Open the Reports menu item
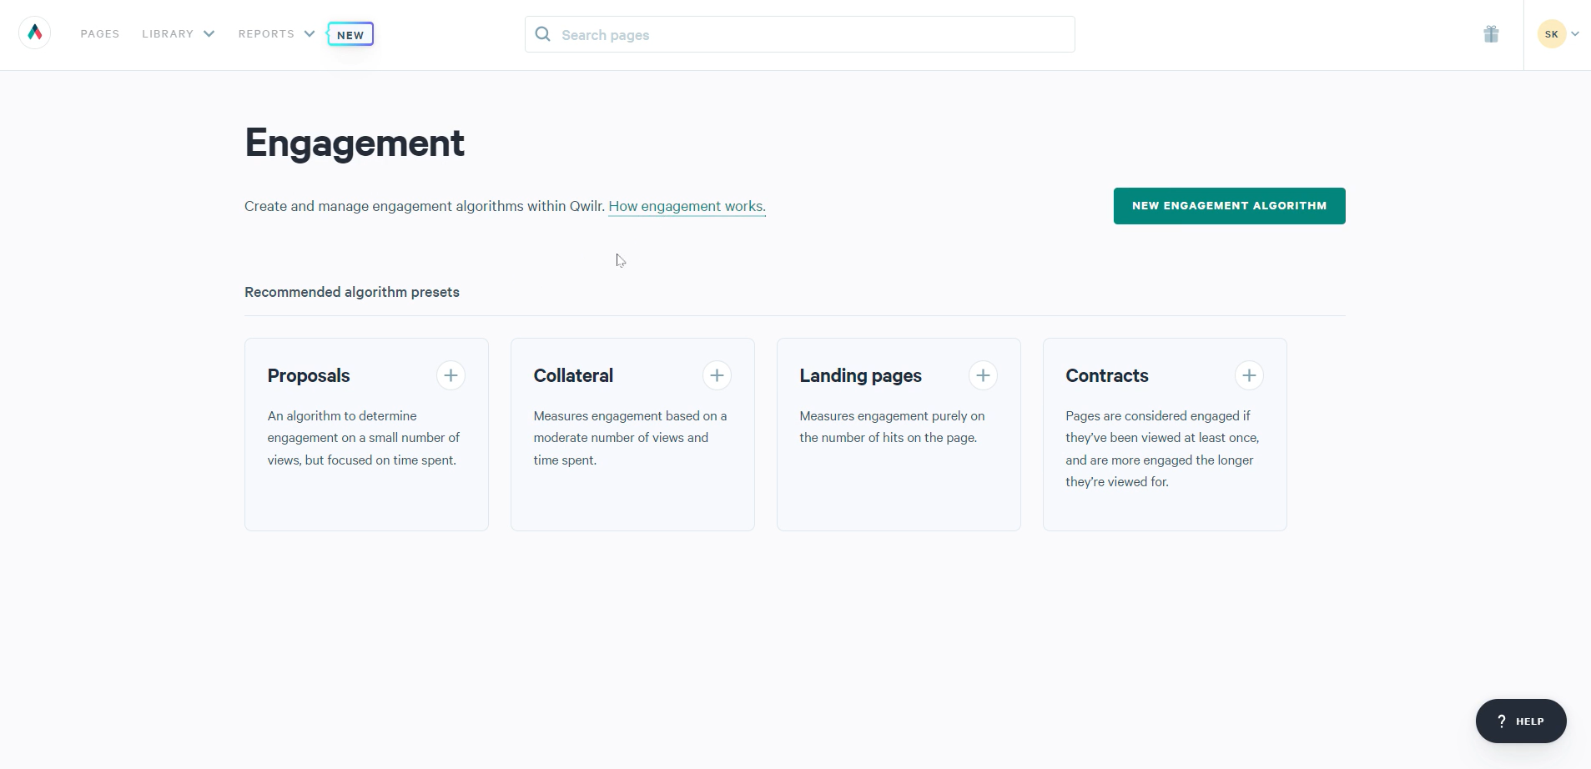This screenshot has width=1591, height=769. click(x=266, y=34)
